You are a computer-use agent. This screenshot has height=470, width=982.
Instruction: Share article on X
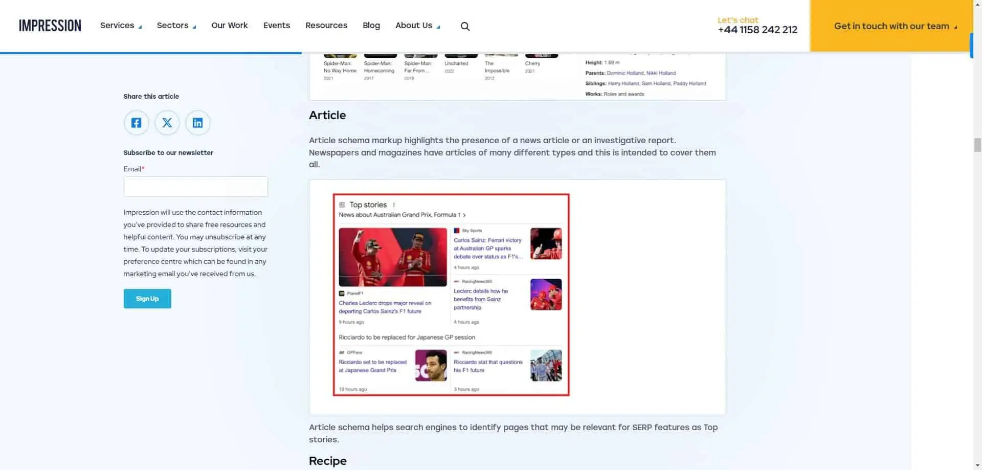click(167, 123)
